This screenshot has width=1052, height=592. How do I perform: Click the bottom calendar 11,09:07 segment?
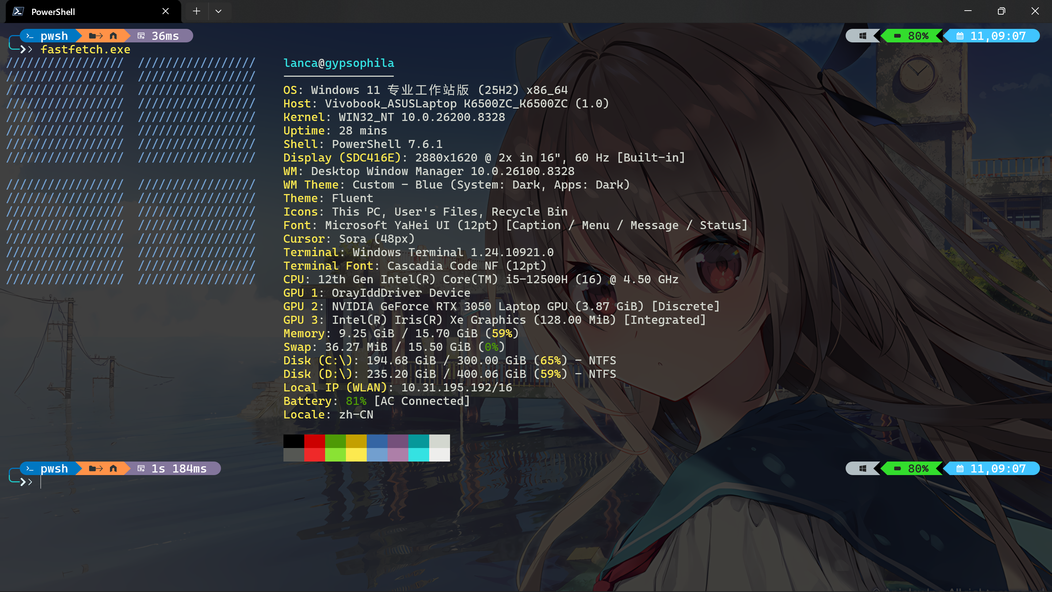point(992,468)
